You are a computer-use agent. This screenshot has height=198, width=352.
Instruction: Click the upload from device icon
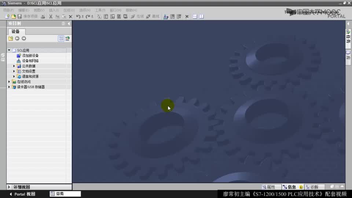pos(112,16)
